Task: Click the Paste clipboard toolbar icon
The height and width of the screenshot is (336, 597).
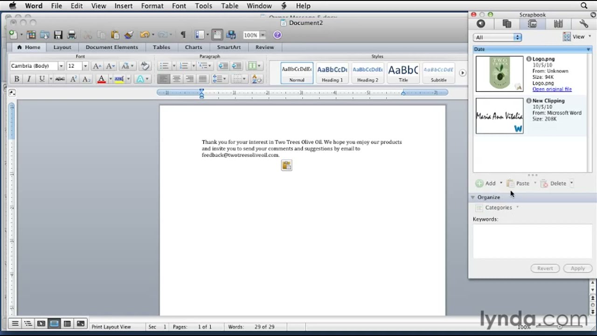Action: tap(115, 35)
